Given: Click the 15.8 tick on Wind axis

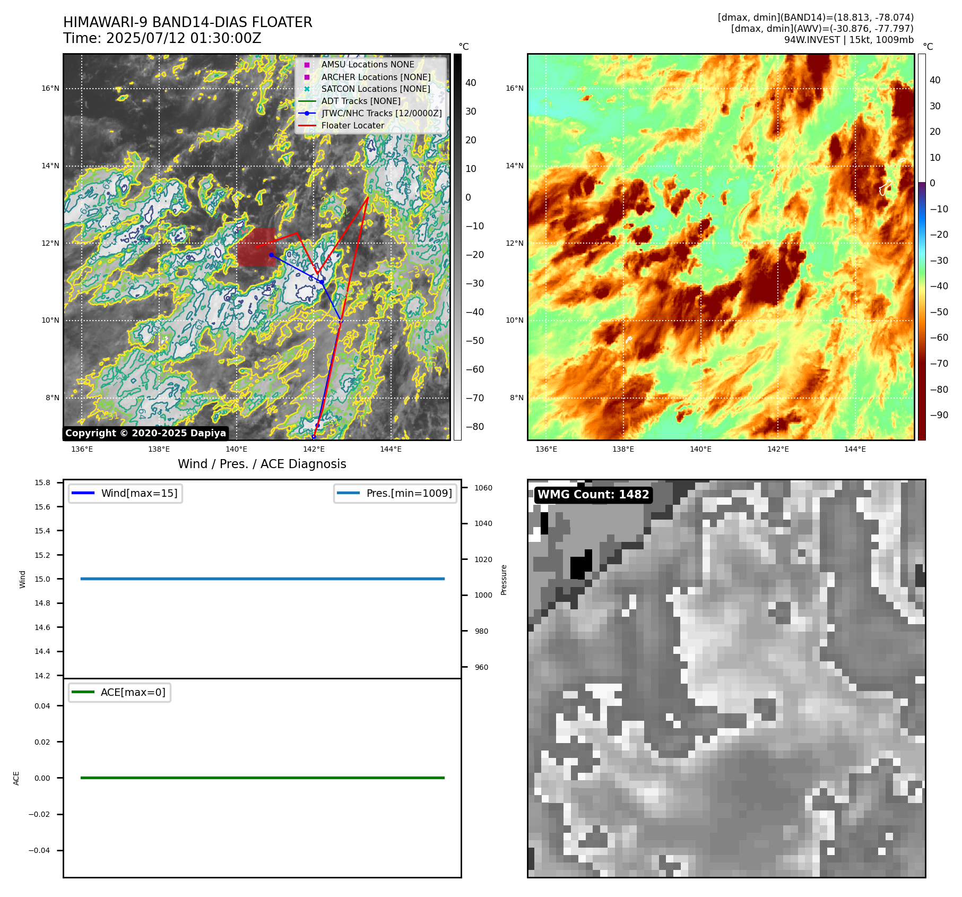Looking at the screenshot, I should [x=42, y=482].
